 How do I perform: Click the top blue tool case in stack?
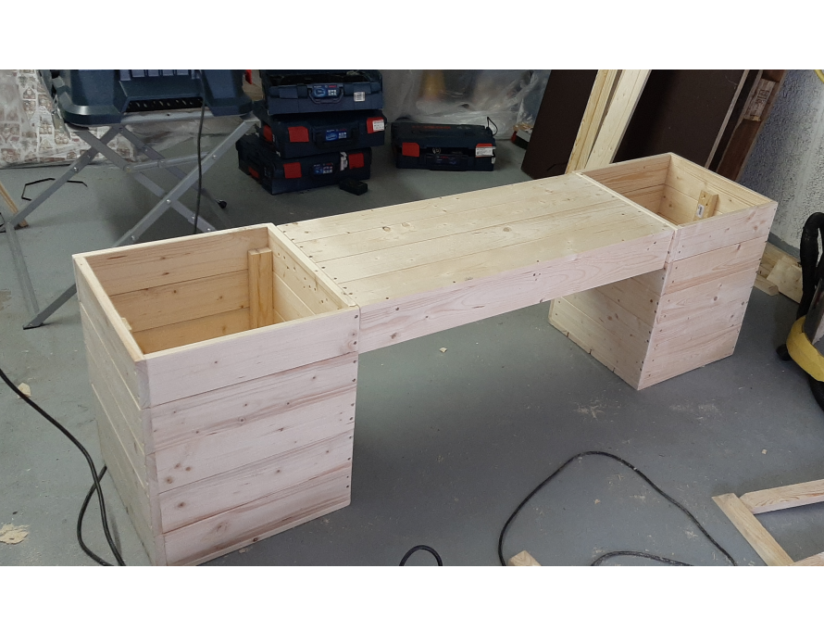coord(320,91)
